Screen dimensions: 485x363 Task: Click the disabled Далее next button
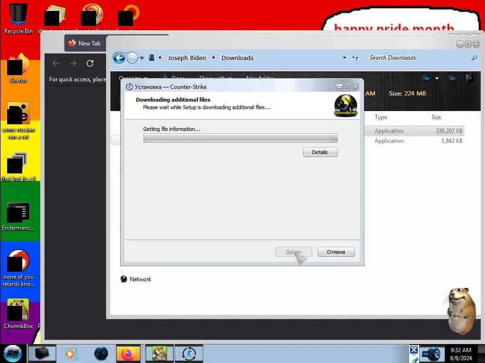pyautogui.click(x=293, y=252)
